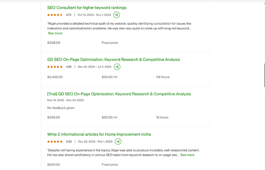
Task: Select the $30.00 /hr rate in the $450.00 row
Action: (x=110, y=118)
